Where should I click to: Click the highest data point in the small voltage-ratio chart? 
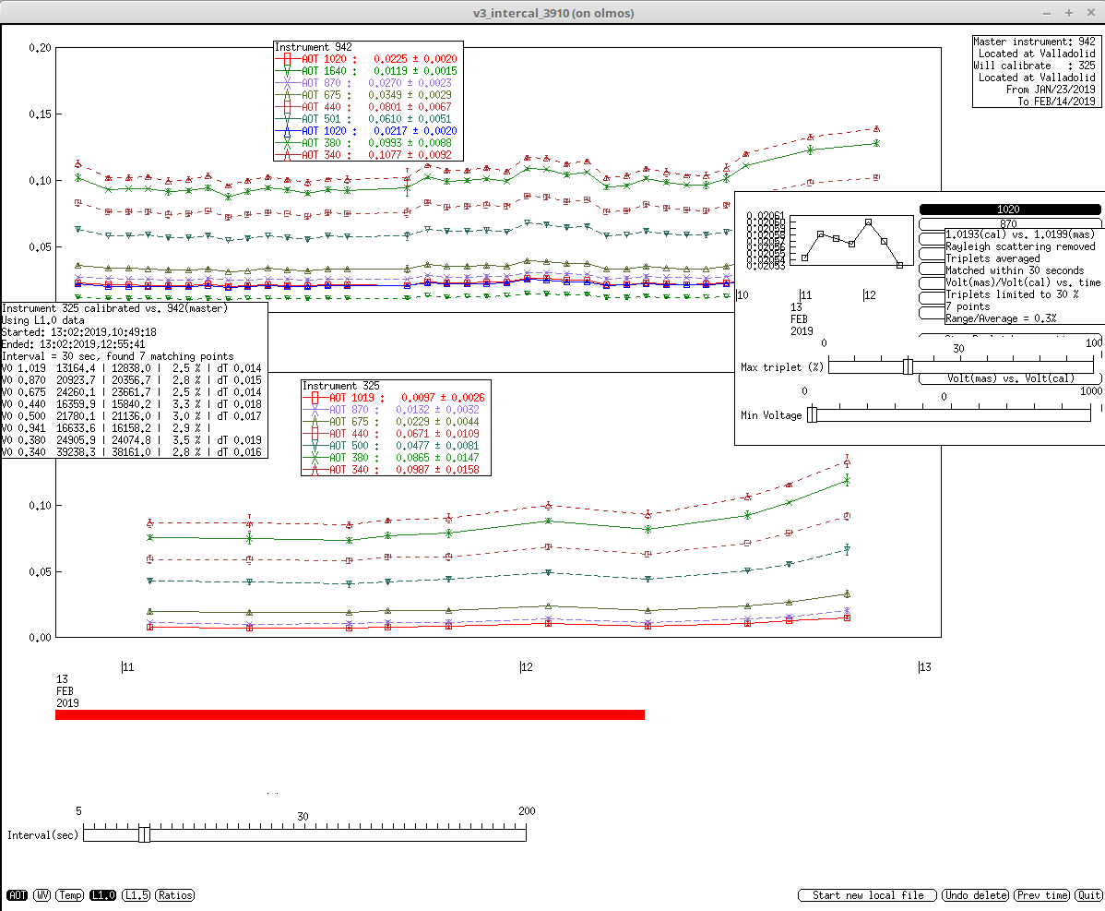868,222
